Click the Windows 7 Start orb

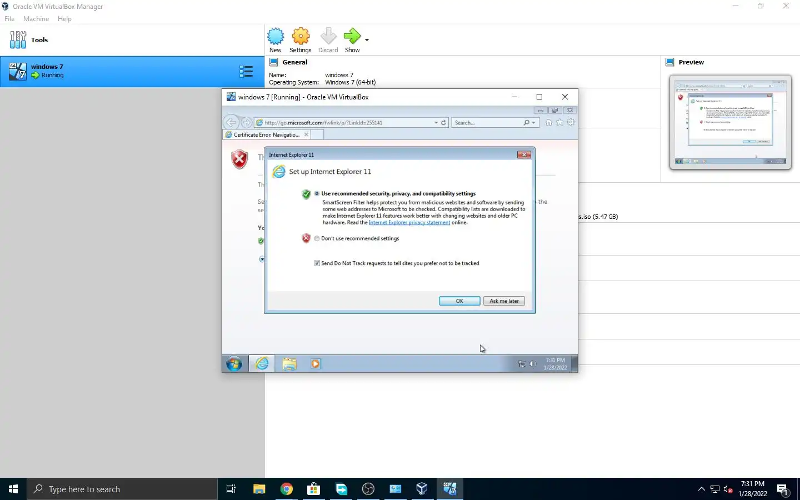pyautogui.click(x=234, y=364)
